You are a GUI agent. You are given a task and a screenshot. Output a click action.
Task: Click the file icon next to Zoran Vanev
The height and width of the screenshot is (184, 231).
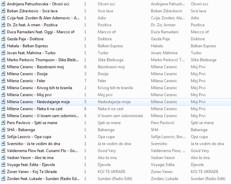pyautogui.click(x=3, y=172)
